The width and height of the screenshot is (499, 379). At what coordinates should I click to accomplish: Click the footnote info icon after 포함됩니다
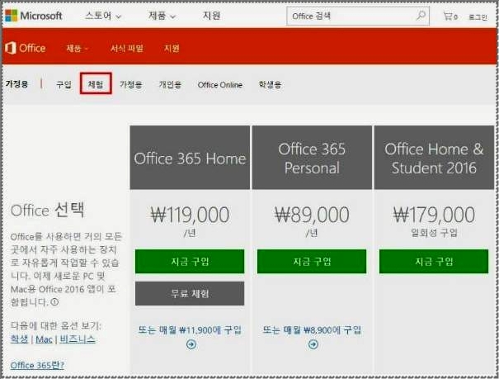pyautogui.click(x=54, y=301)
